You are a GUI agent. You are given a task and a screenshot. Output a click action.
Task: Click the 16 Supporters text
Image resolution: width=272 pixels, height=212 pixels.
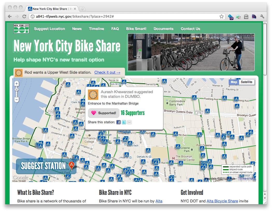[x=133, y=113]
